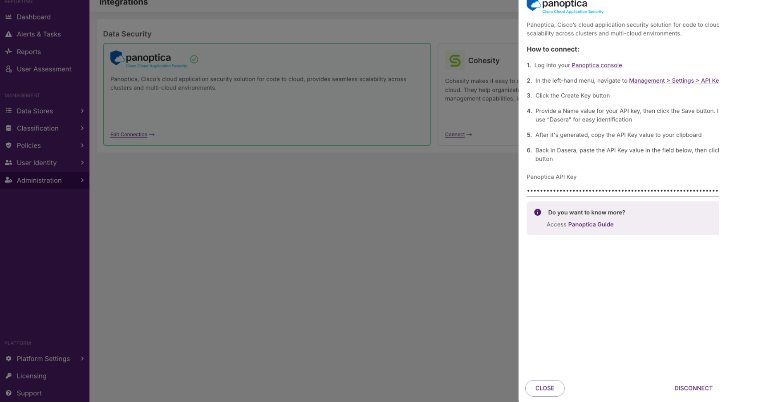The image size is (766, 402).
Task: Expand the Platform Settings chevron
Action: coord(82,358)
